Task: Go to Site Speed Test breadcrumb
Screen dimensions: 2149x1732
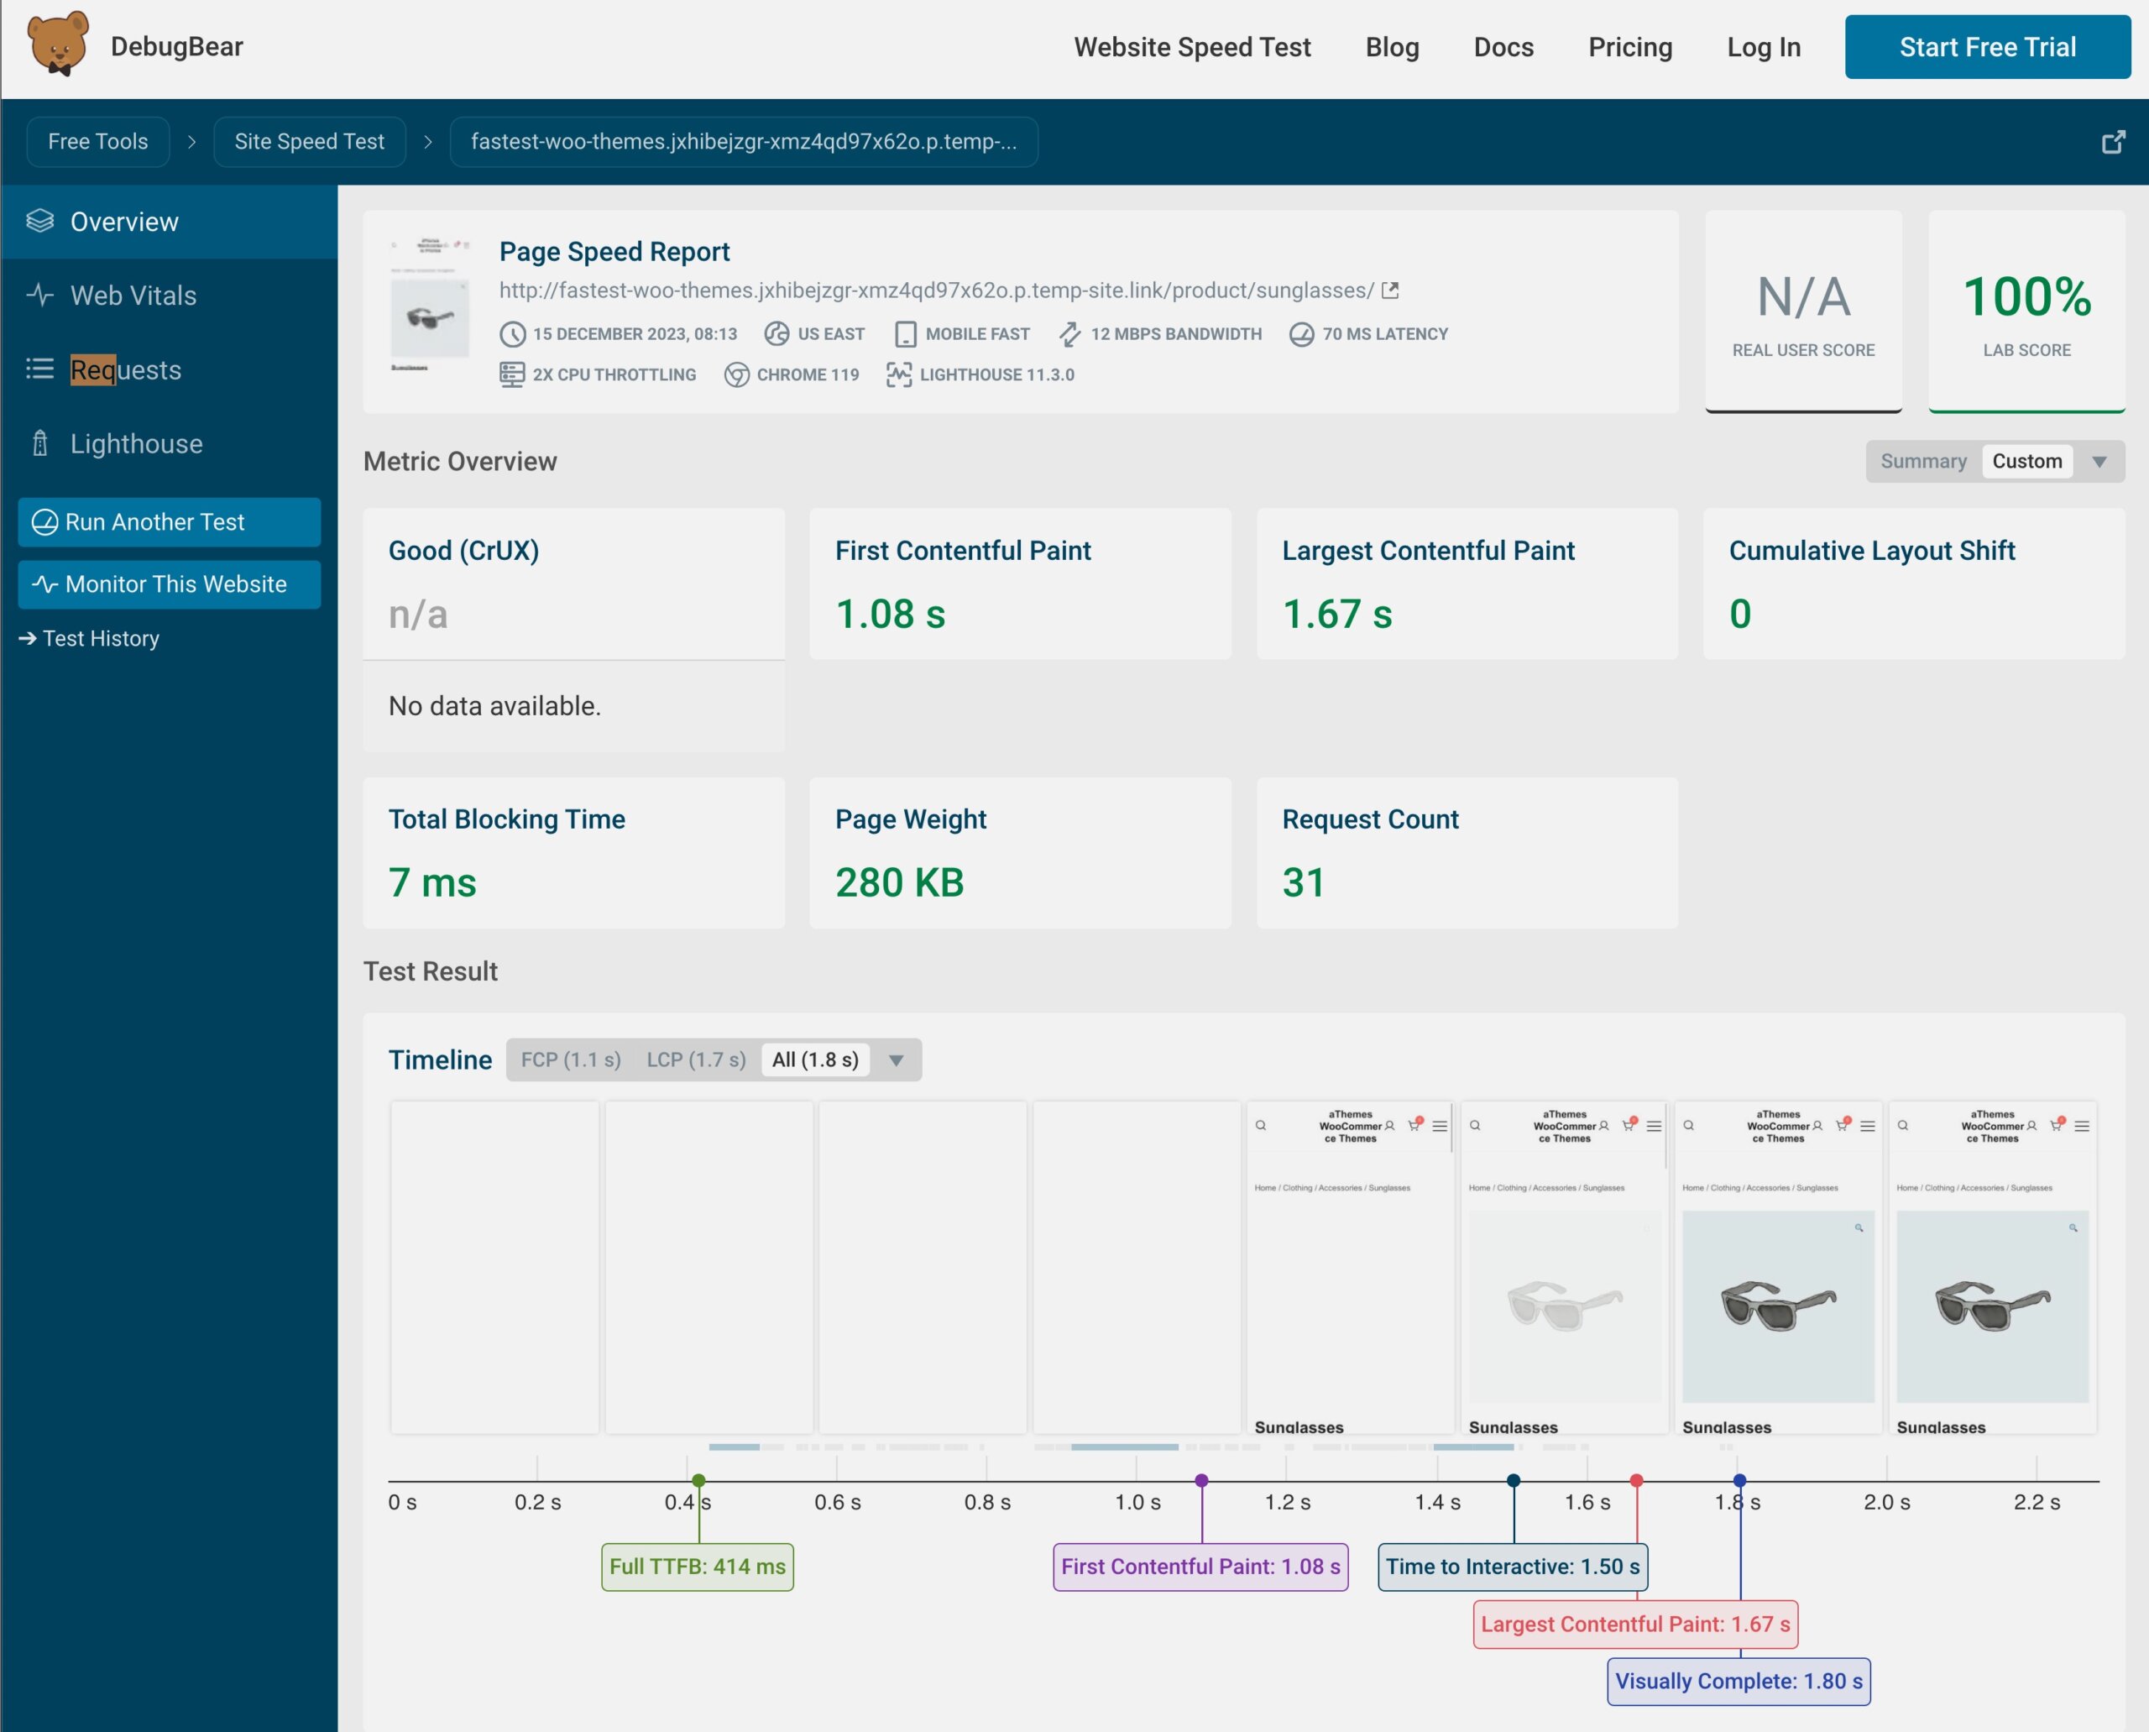Action: (x=309, y=142)
